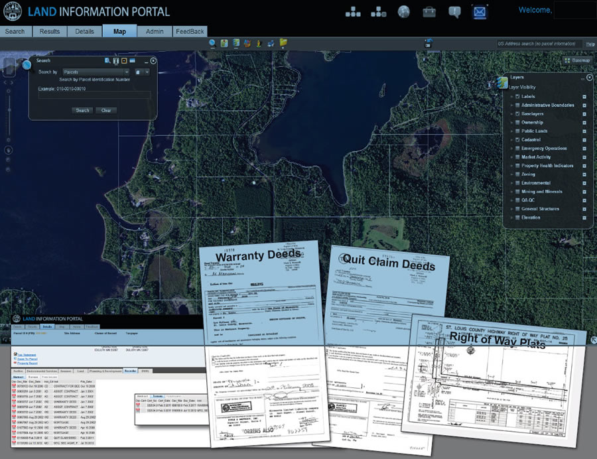This screenshot has height=459, width=597.
Task: Open the Results tab
Action: [x=50, y=31]
